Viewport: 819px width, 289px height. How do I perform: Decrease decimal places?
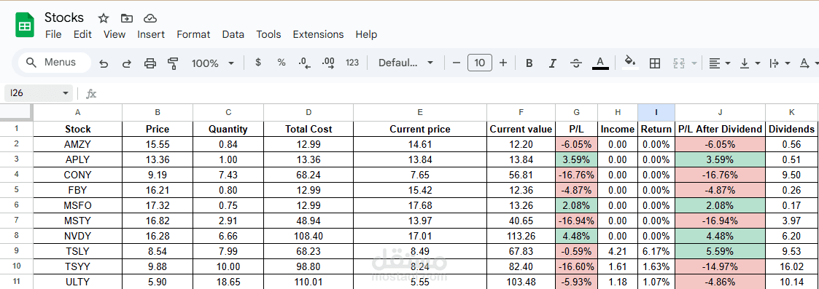(x=305, y=63)
